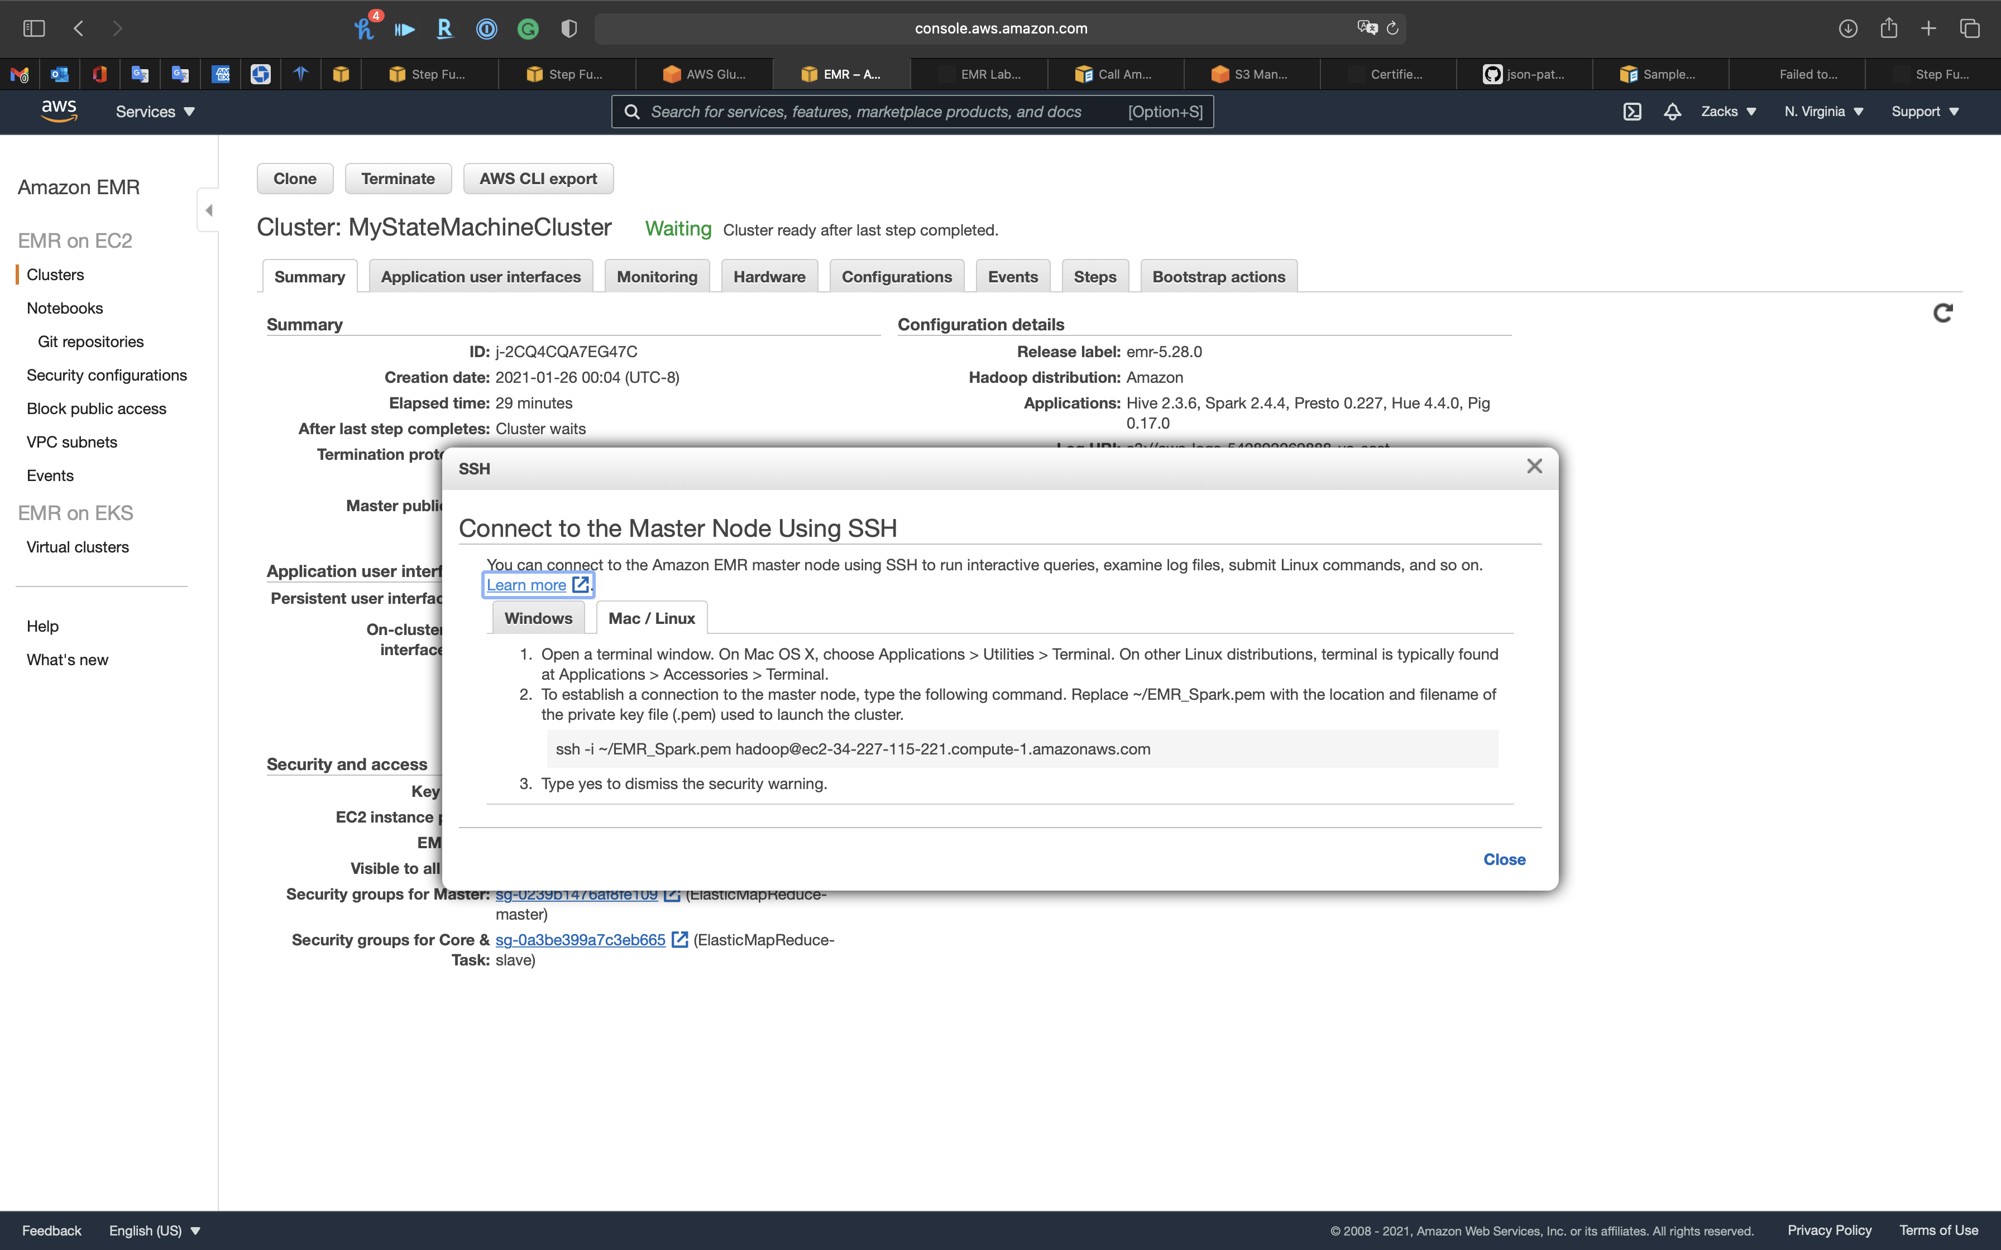Open English (US) language selector

click(155, 1230)
